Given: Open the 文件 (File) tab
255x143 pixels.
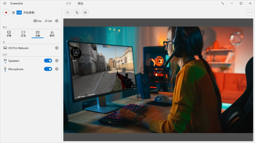Looking at the screenshot, I should [x=68, y=4].
